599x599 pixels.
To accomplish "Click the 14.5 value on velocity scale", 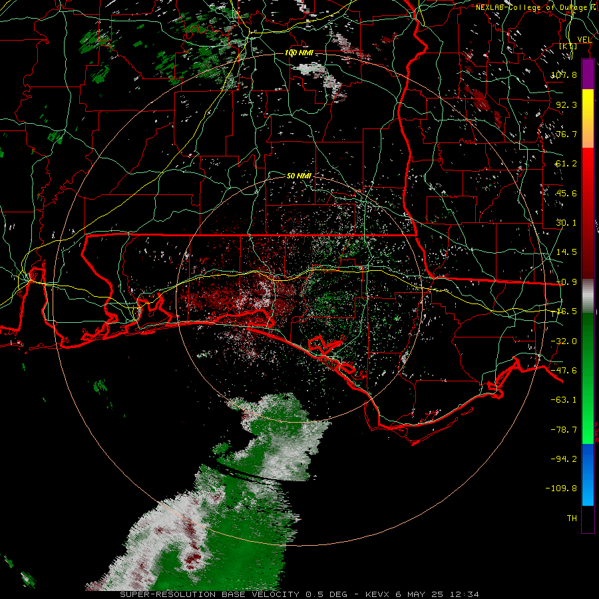I will [566, 252].
